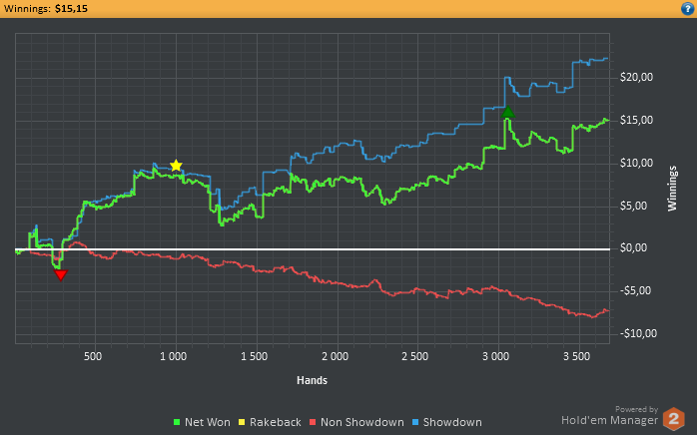
Task: Click the dark green upward triangle marker
Action: 507,112
